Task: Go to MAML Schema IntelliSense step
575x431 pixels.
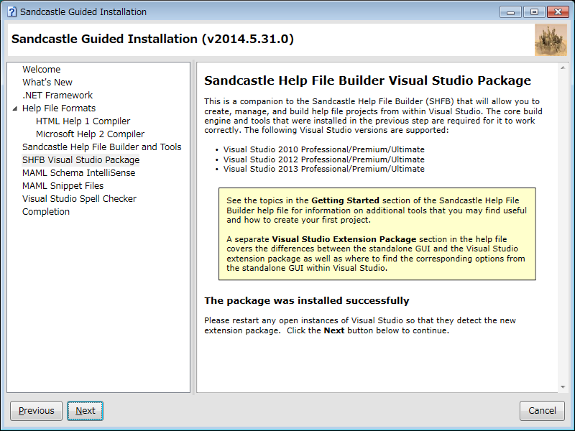Action: 78,172
